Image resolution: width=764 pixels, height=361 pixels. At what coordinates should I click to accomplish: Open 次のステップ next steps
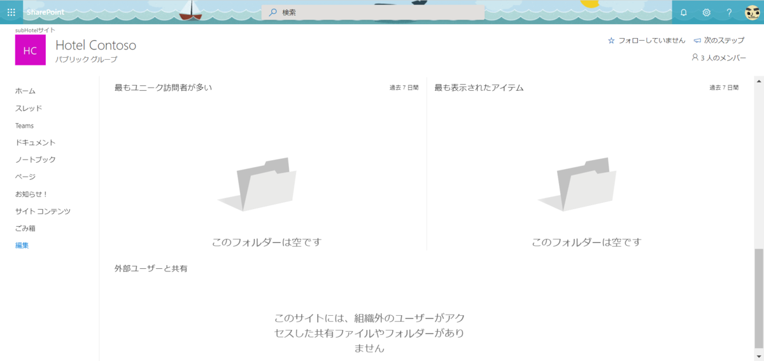pyautogui.click(x=724, y=40)
